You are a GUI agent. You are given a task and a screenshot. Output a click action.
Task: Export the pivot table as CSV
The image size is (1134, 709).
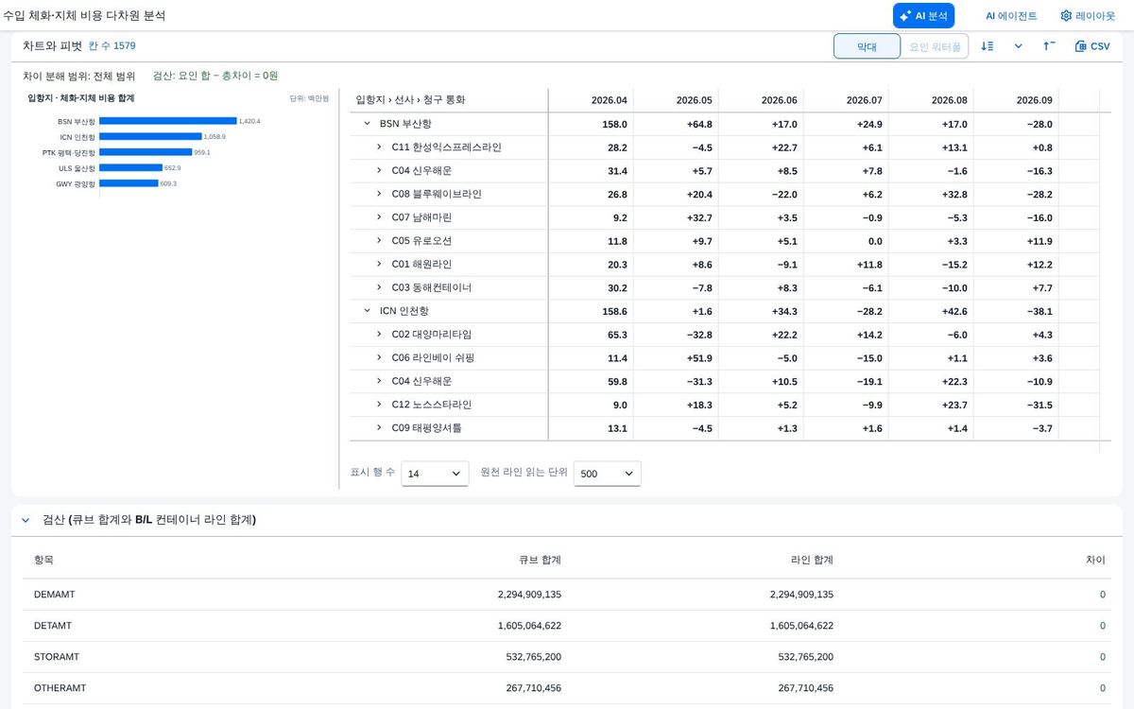click(x=1092, y=46)
